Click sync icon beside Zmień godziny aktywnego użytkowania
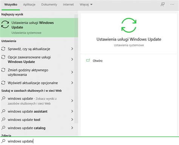The image size is (179, 145). 3,70
